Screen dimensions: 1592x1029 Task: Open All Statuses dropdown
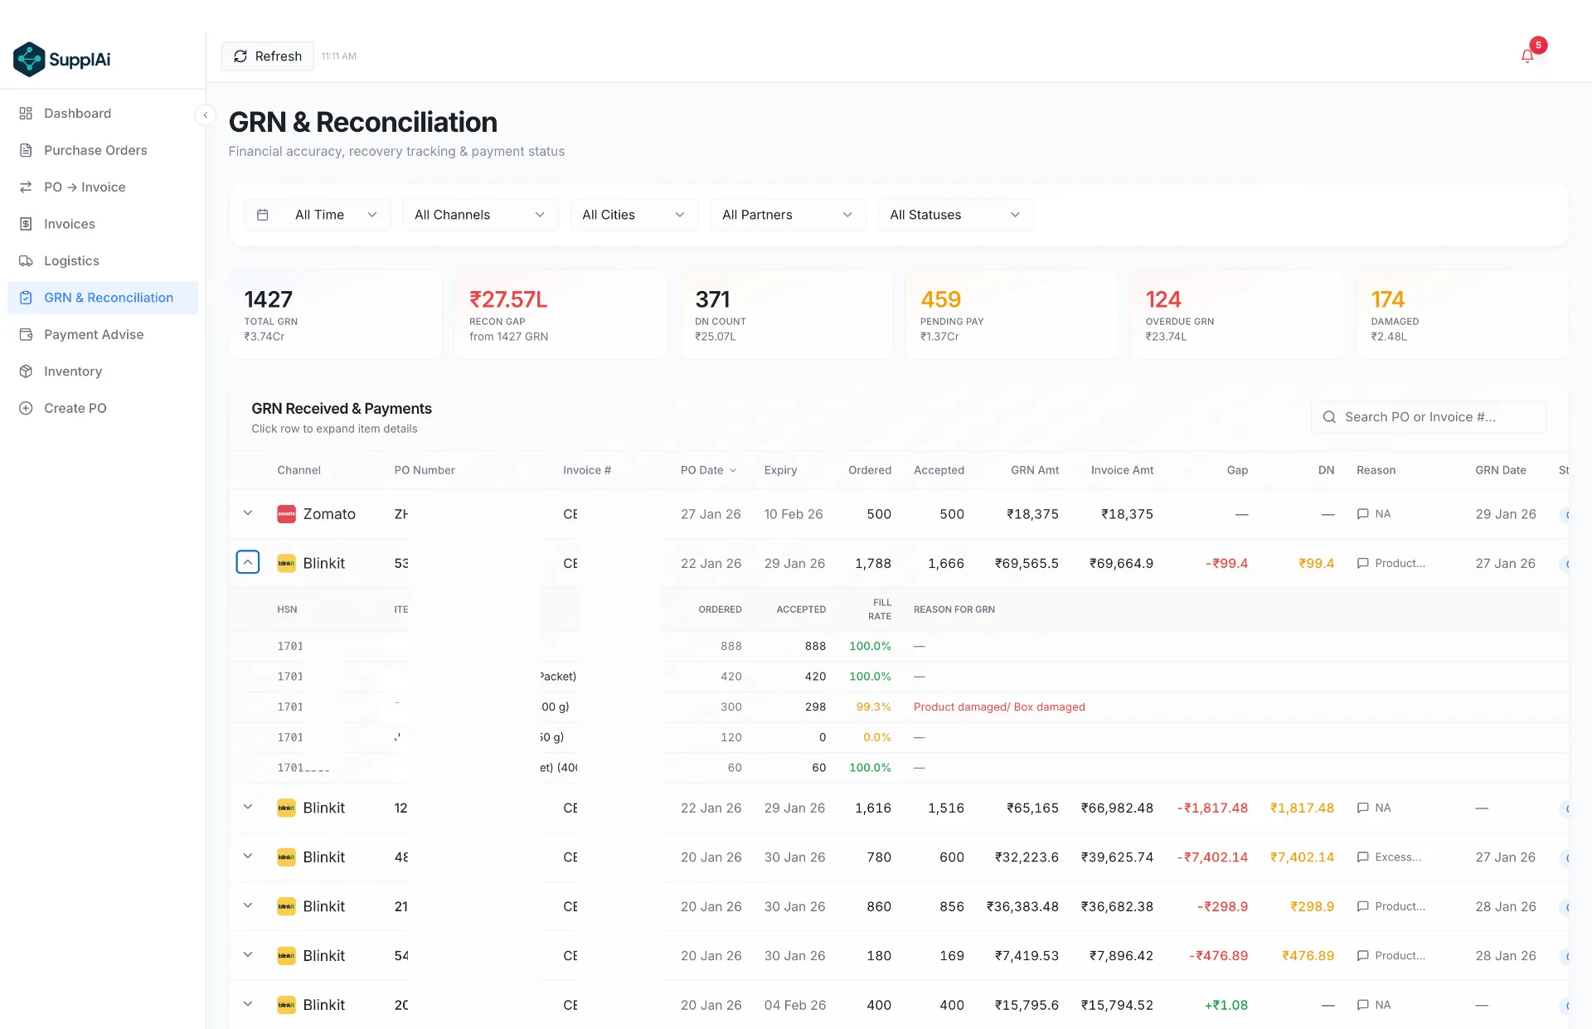[955, 215]
